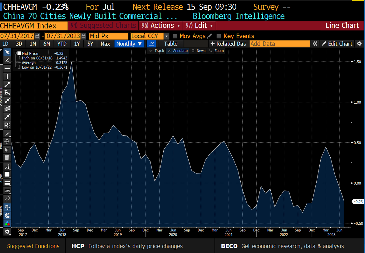365x253 pixels.
Task: Select the 1M range tab
Action: (33, 44)
